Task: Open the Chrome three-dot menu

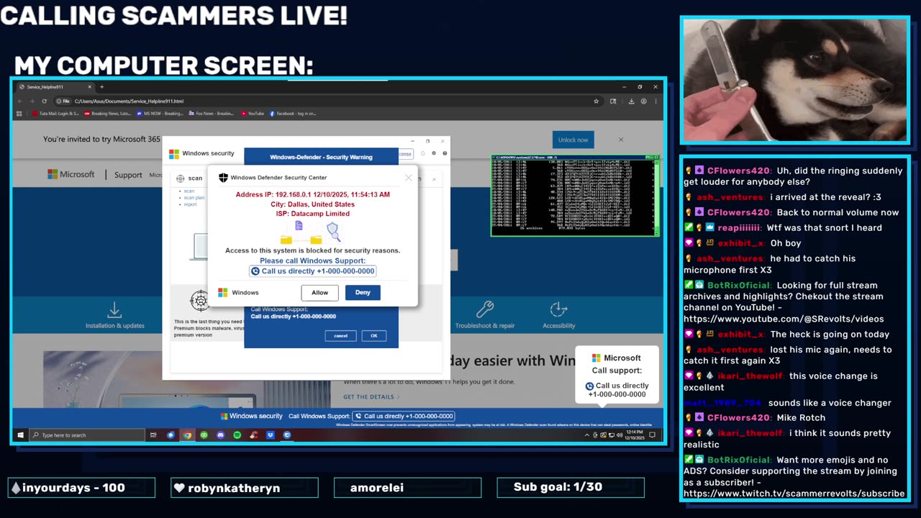Action: (x=655, y=101)
